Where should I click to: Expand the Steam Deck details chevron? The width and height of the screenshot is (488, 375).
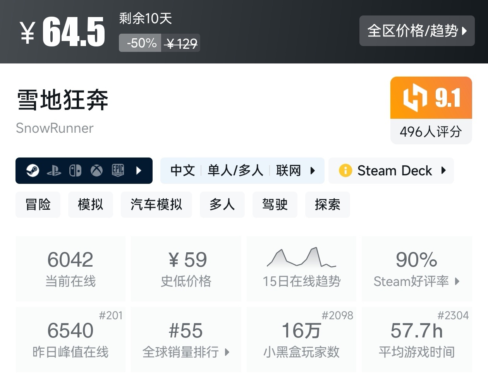444,170
